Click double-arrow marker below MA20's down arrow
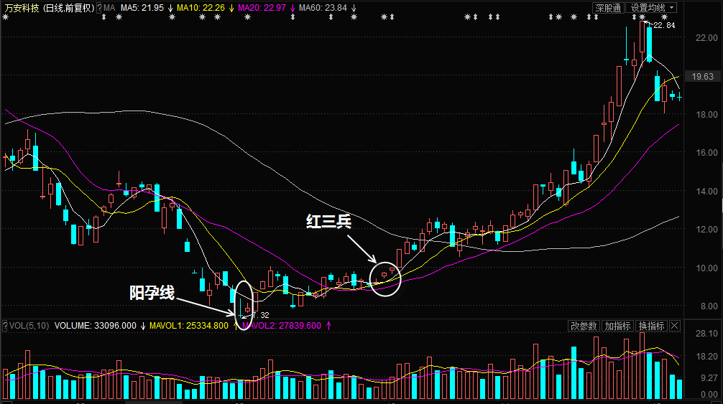 click(293, 17)
